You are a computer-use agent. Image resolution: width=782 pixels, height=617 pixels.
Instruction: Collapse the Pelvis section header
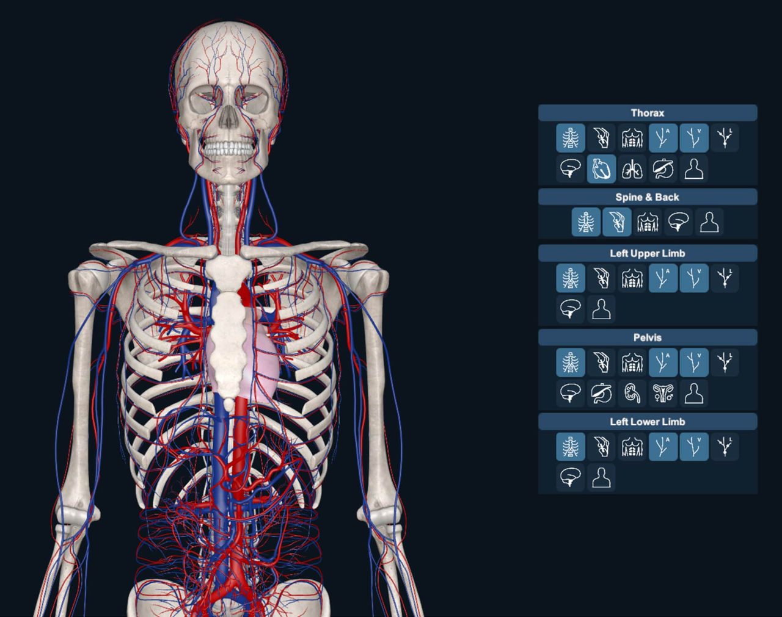click(648, 337)
